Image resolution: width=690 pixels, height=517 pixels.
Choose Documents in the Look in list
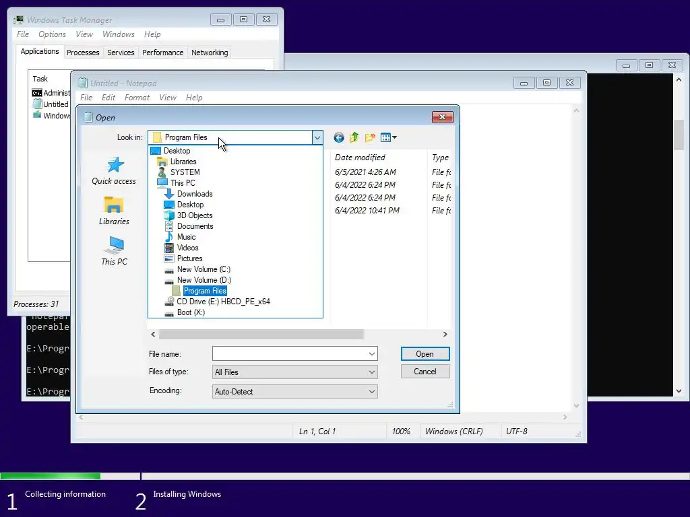coord(195,226)
